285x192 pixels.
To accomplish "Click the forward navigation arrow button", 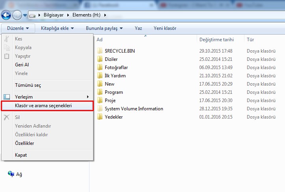I will [x=17, y=15].
